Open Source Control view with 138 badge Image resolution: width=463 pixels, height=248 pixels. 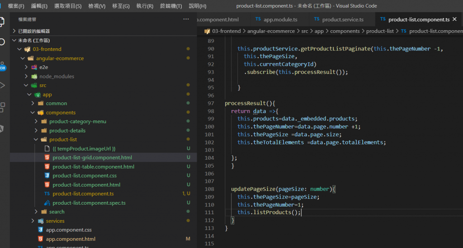coord(2,64)
